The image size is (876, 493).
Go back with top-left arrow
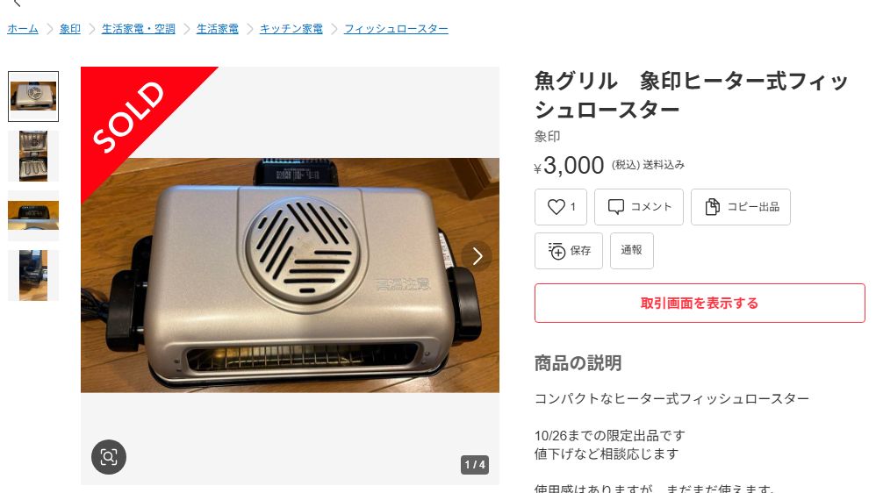17,3
